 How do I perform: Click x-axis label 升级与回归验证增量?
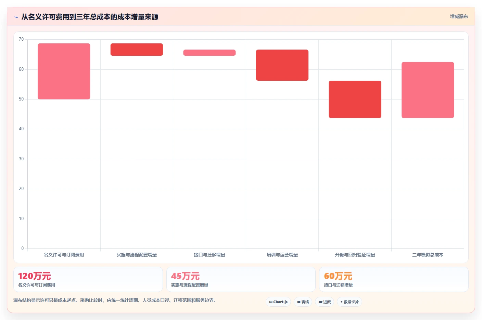pos(355,255)
